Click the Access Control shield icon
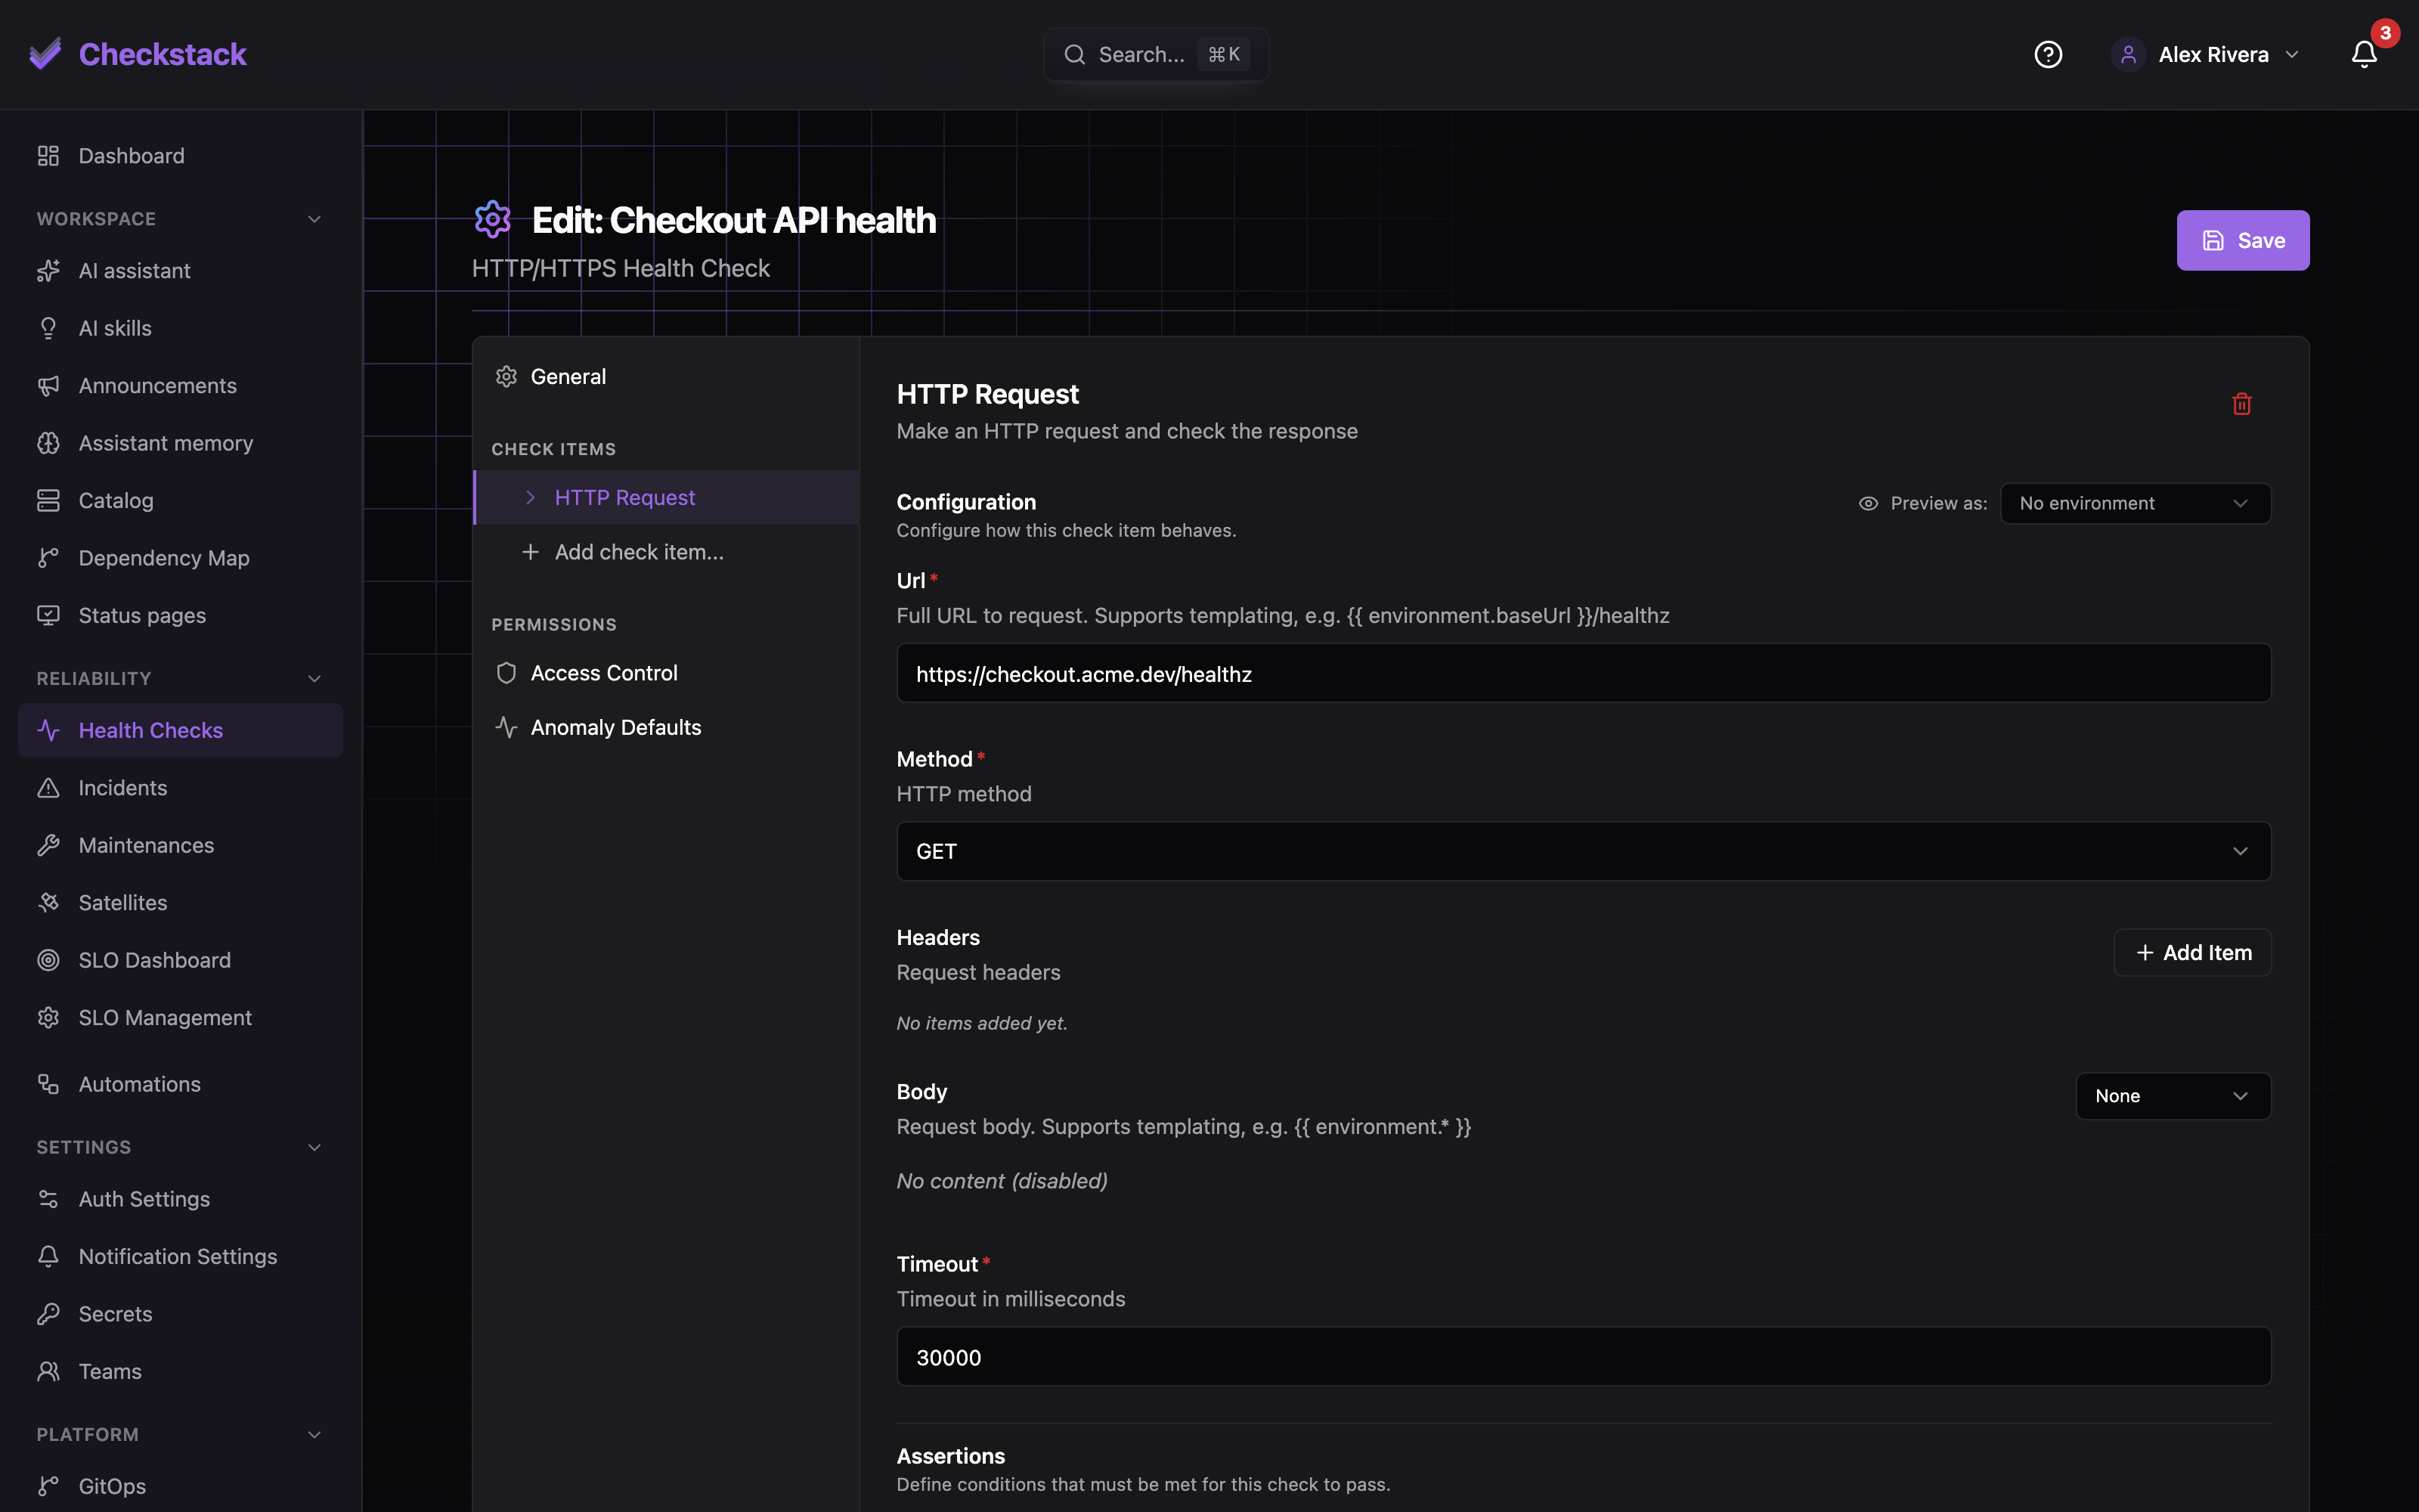The height and width of the screenshot is (1512, 2419). 506,673
